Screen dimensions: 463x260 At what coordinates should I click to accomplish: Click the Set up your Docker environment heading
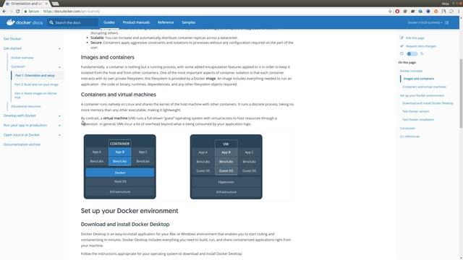[x=129, y=211]
